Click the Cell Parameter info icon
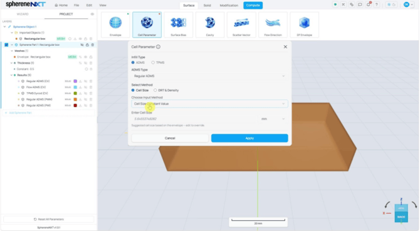Screen dimensions: 420x231 [159, 47]
